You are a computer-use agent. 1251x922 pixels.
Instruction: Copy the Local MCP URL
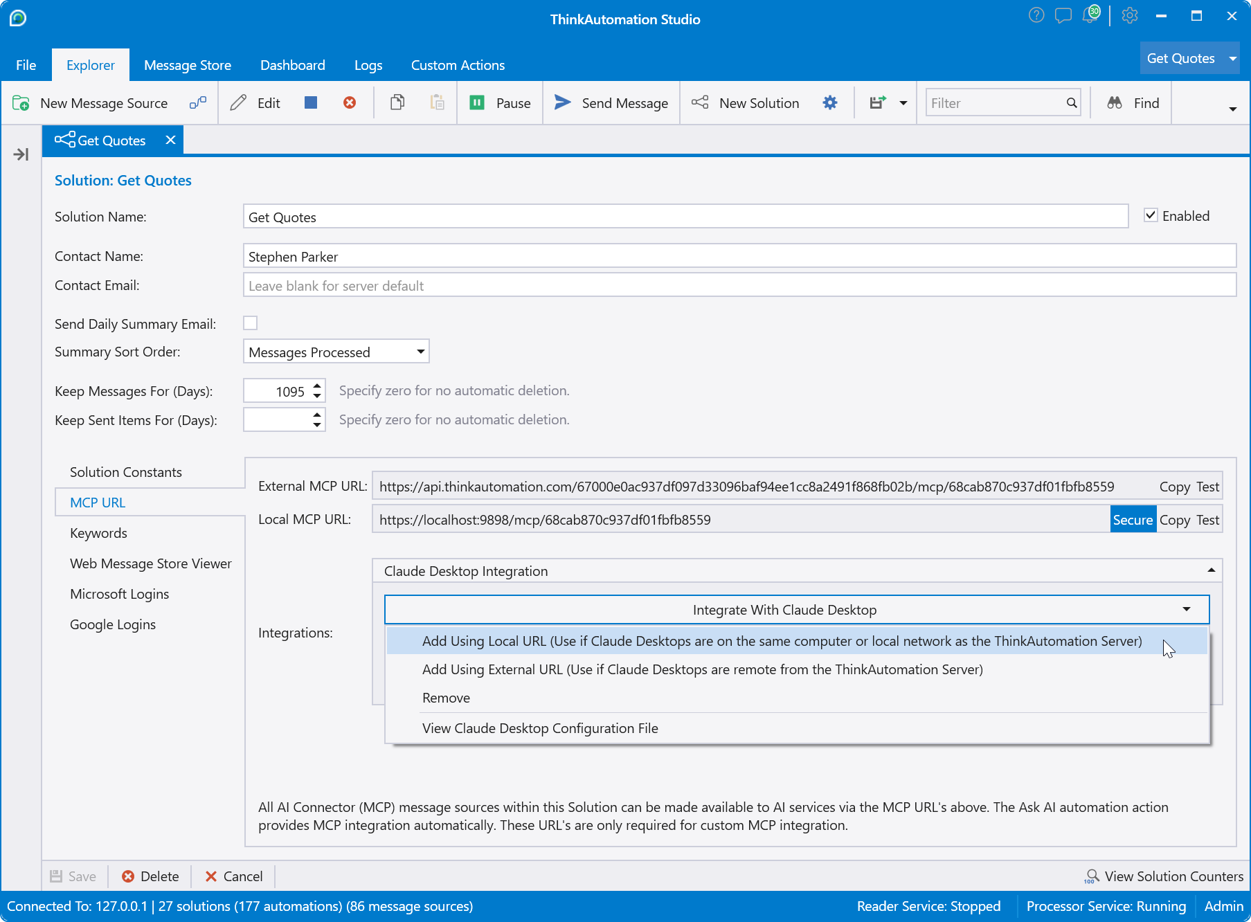click(x=1175, y=520)
